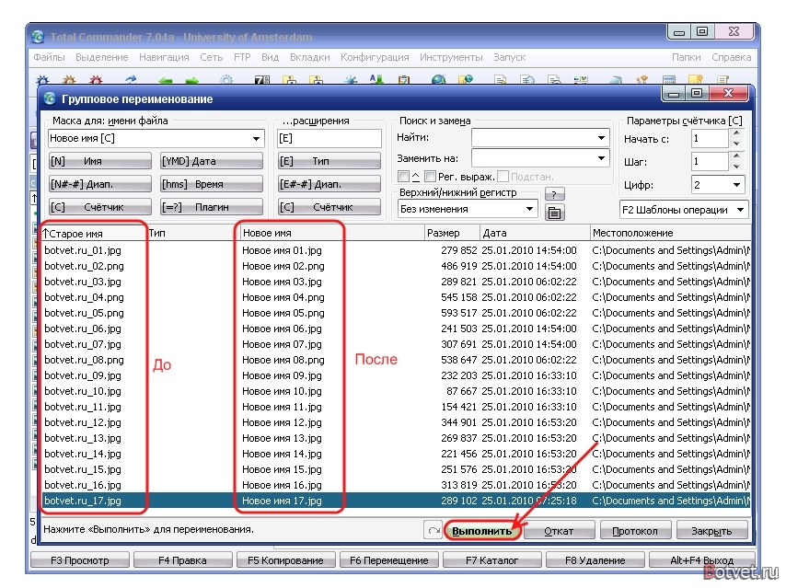Insert the [N] Имя name placeholder

coord(99,161)
